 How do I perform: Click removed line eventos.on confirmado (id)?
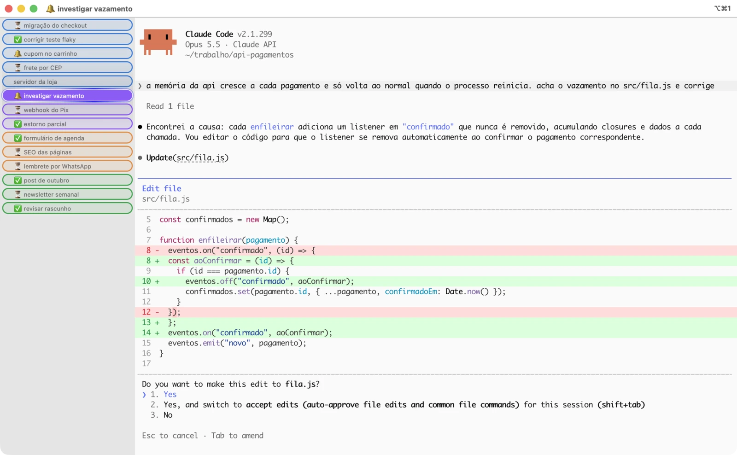click(436, 250)
